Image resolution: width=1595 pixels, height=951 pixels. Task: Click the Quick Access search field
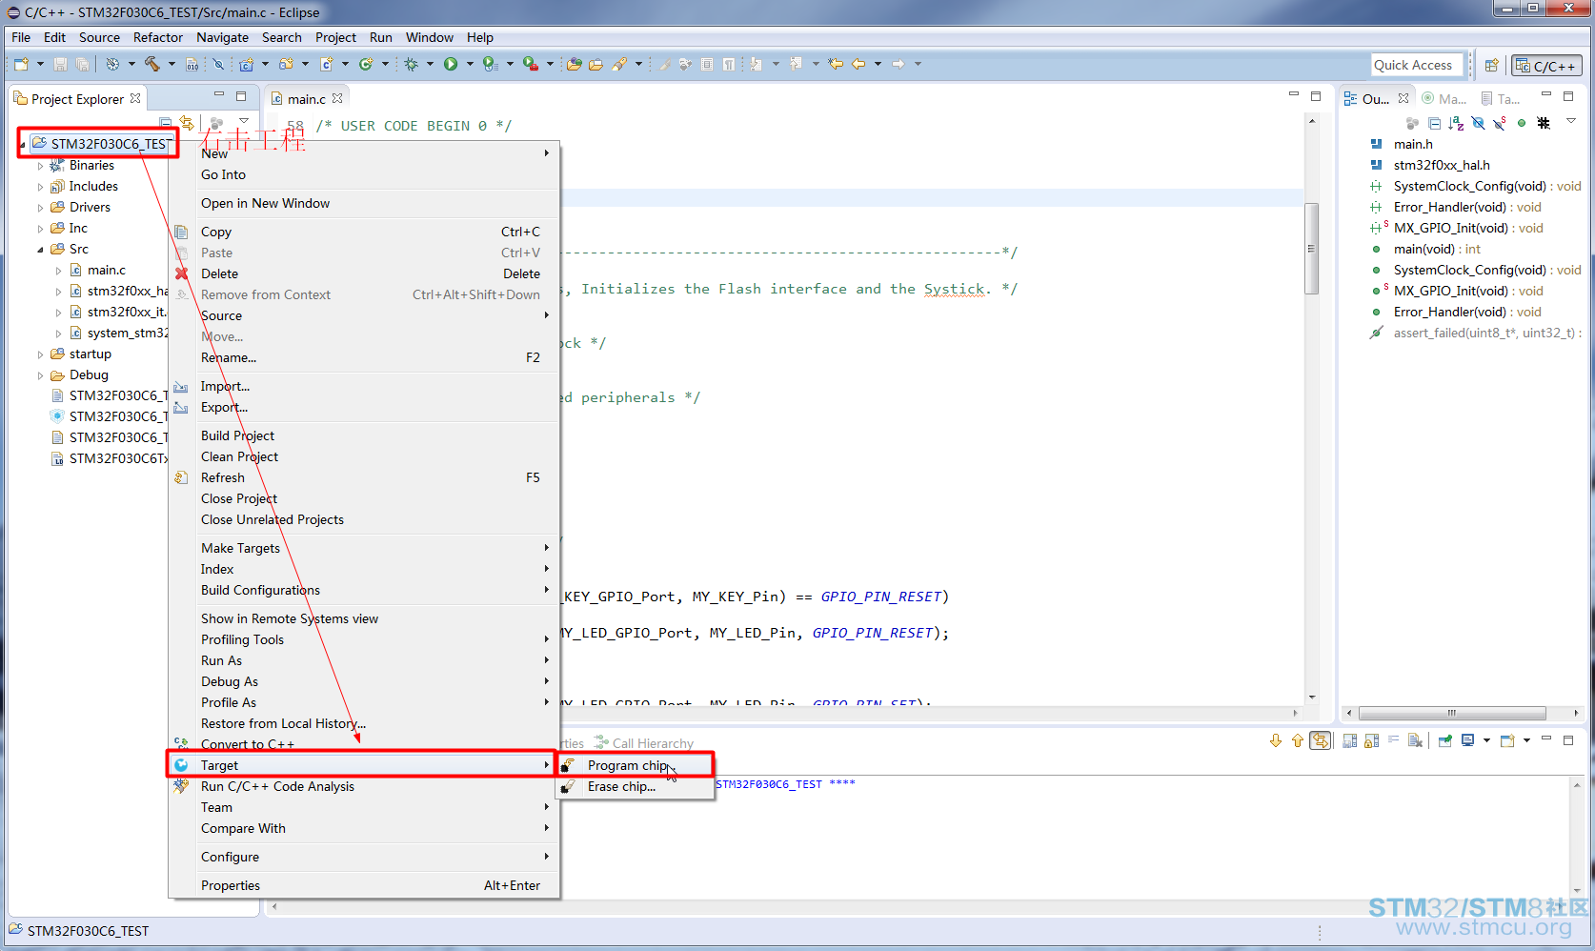1417,65
